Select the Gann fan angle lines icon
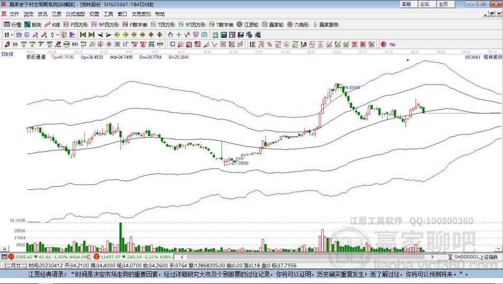503x284 pixels. [180, 44]
